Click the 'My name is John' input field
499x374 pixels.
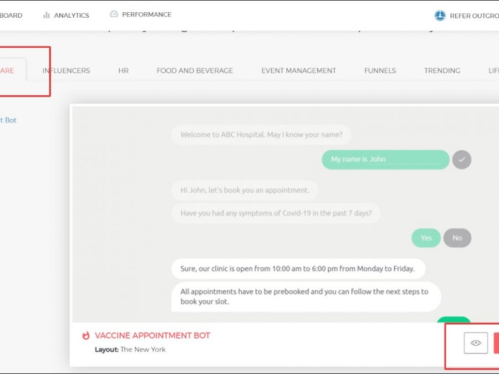coord(385,160)
